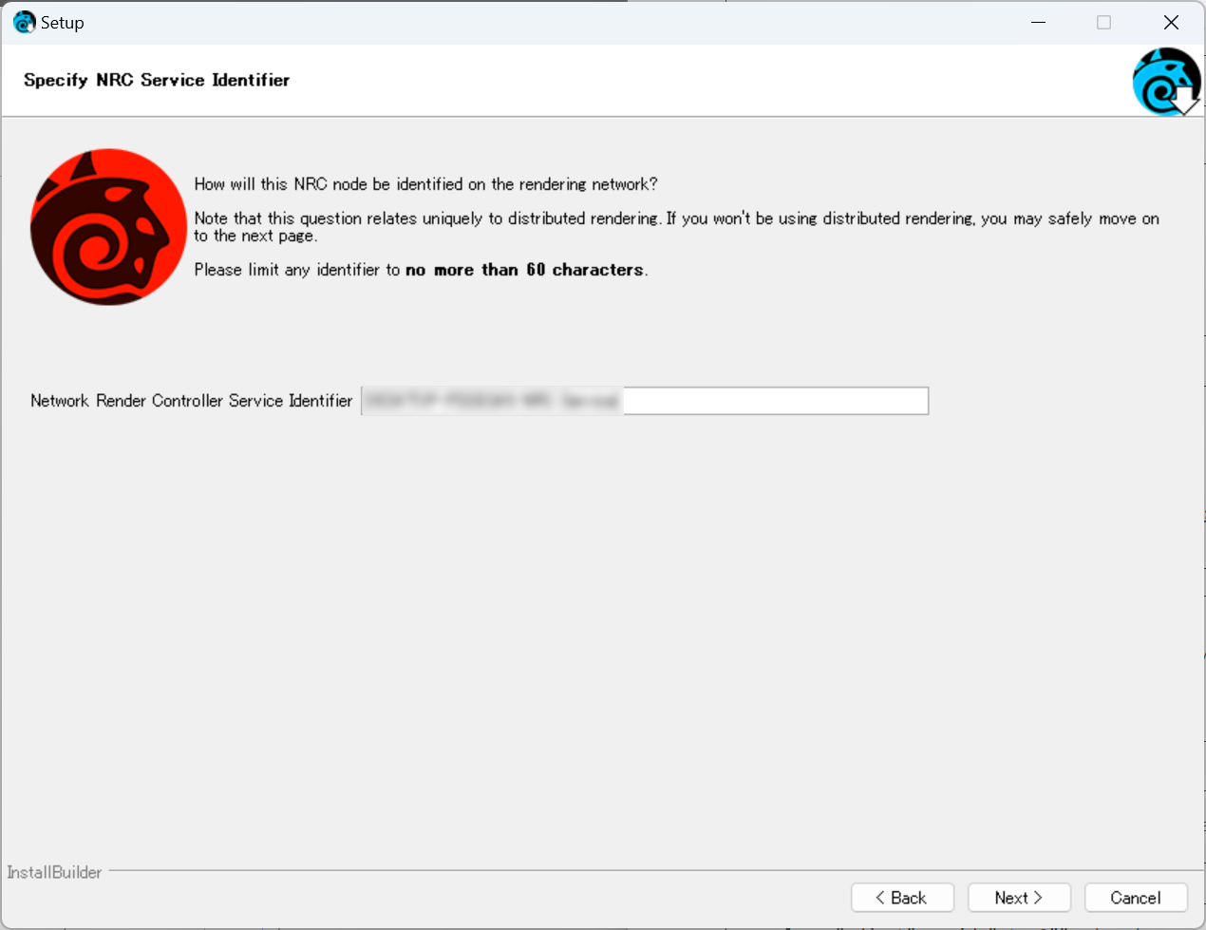
Task: Click the red panther logo image
Action: [x=107, y=226]
